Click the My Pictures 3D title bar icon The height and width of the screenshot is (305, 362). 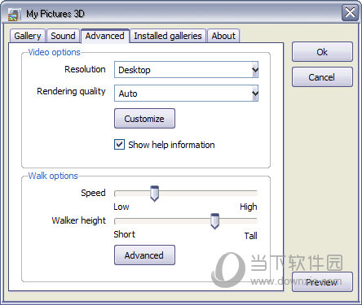pos(15,14)
